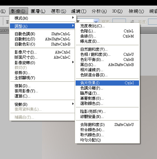The width and height of the screenshot is (157, 159).
Task: Open 色調分離(P) adjustment
Action: tap(107, 88)
